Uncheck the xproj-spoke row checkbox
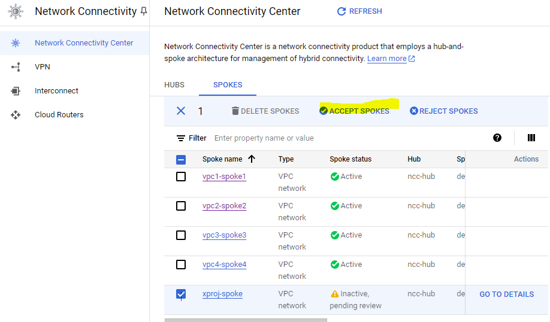This screenshot has width=550, height=322. (x=181, y=294)
